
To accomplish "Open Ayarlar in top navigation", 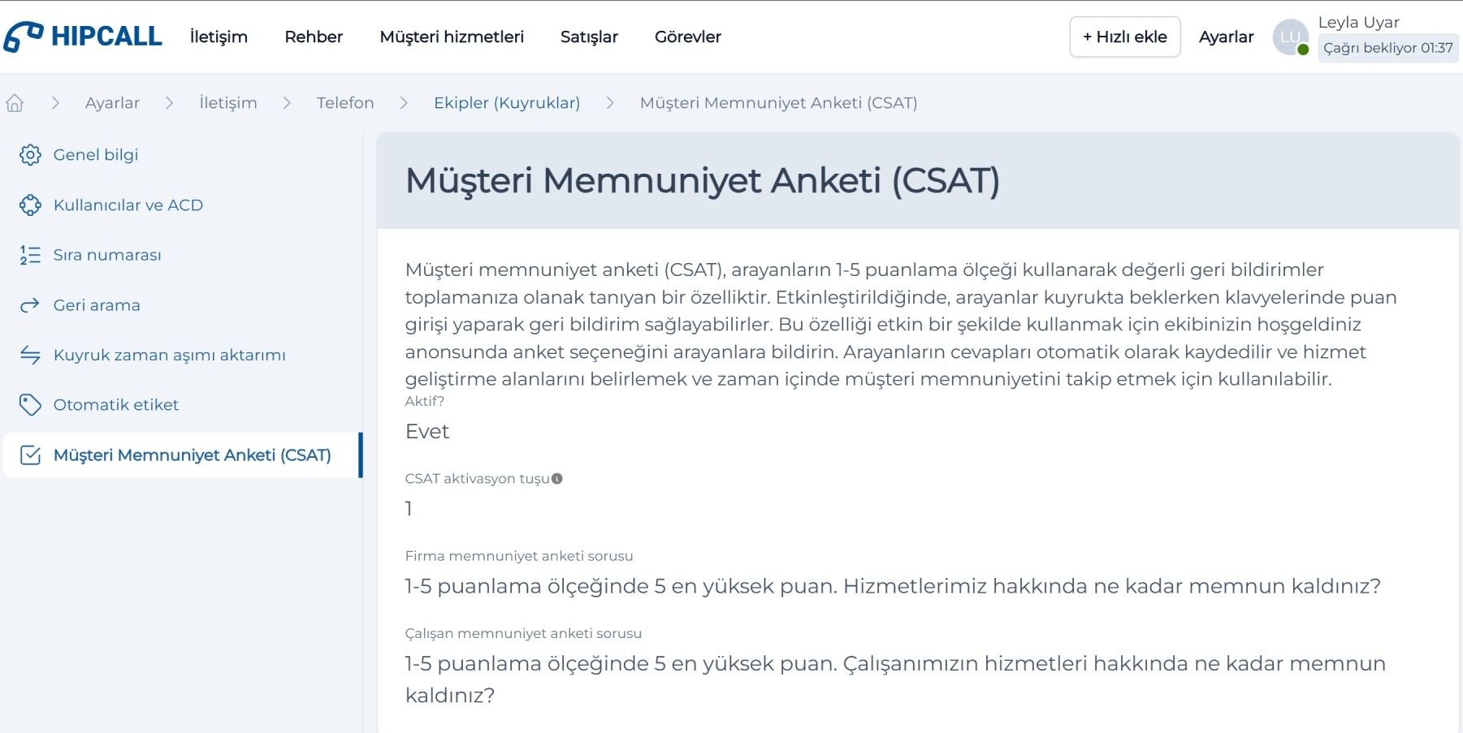I will click(x=1226, y=37).
